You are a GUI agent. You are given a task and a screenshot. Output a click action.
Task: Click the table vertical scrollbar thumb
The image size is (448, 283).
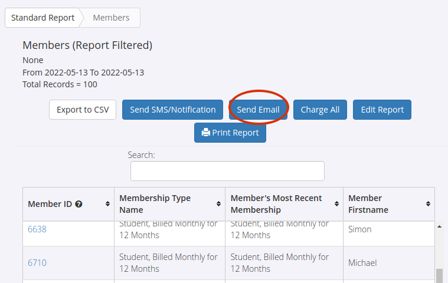tap(439, 275)
